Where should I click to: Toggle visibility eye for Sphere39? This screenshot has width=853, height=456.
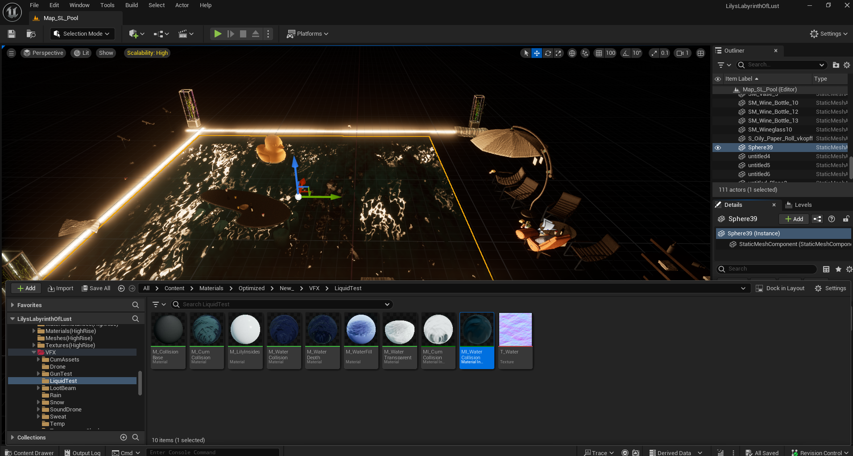[718, 148]
